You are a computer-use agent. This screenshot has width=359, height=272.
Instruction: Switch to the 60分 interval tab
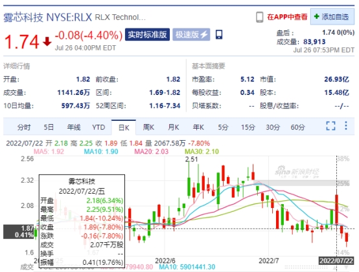pyautogui.click(x=297, y=127)
